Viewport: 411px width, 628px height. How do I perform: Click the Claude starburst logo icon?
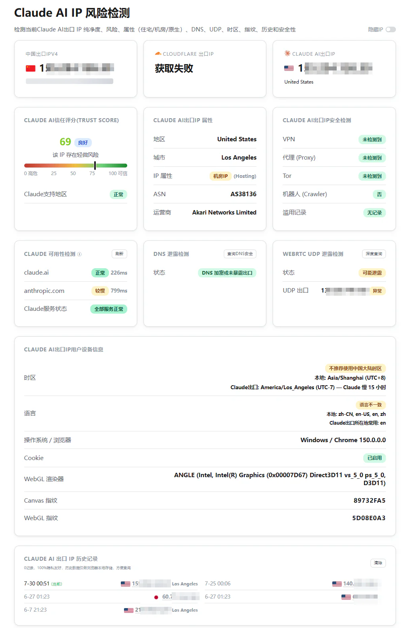point(287,53)
